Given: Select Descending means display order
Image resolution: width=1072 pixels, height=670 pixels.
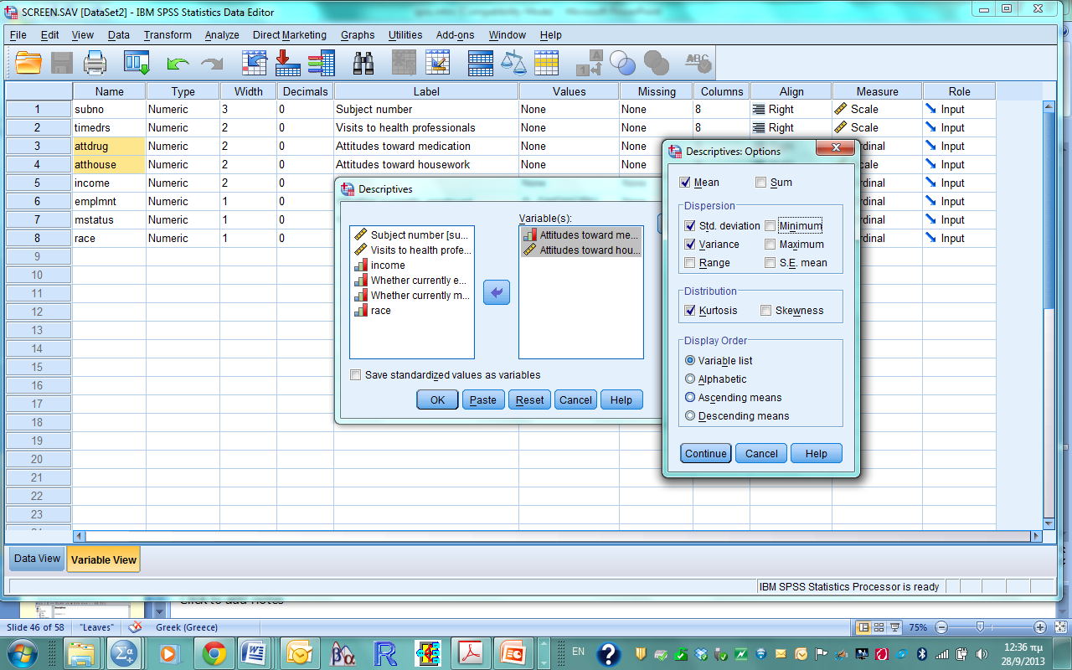Looking at the screenshot, I should click(x=690, y=416).
